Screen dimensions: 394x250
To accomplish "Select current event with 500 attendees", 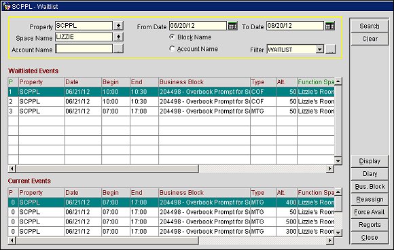I will pos(171,222).
